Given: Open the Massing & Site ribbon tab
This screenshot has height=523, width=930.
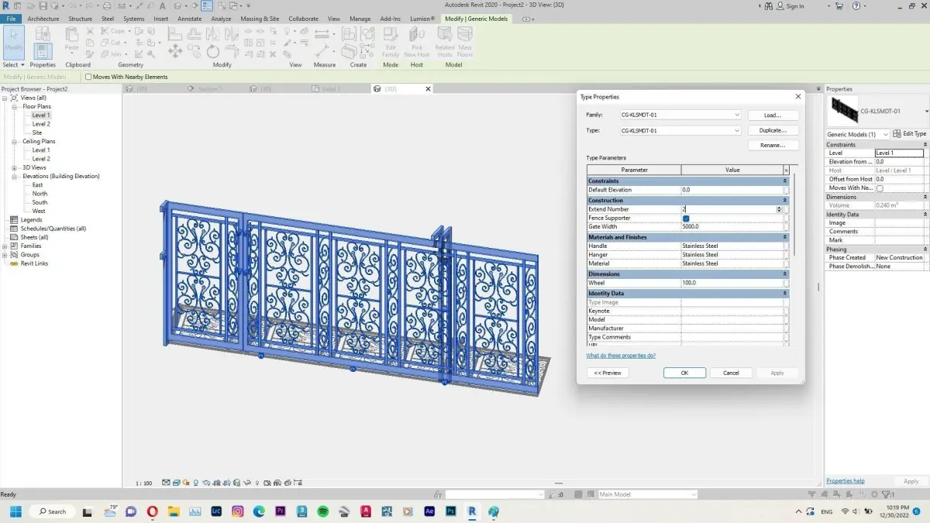Looking at the screenshot, I should point(260,19).
